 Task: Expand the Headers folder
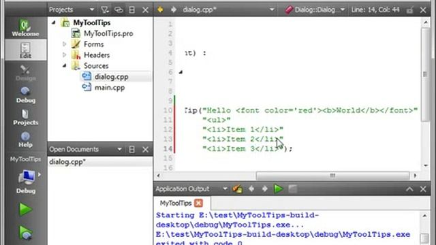point(64,55)
